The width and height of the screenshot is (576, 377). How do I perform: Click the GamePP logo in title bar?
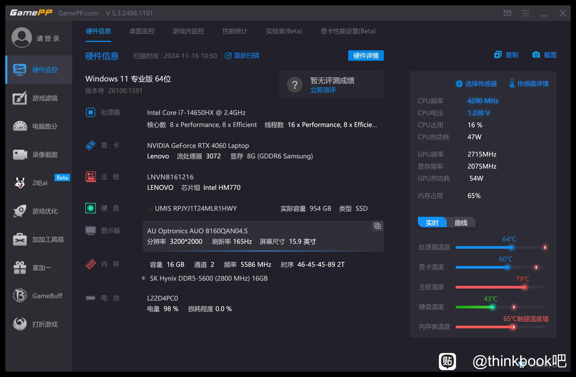pos(31,13)
